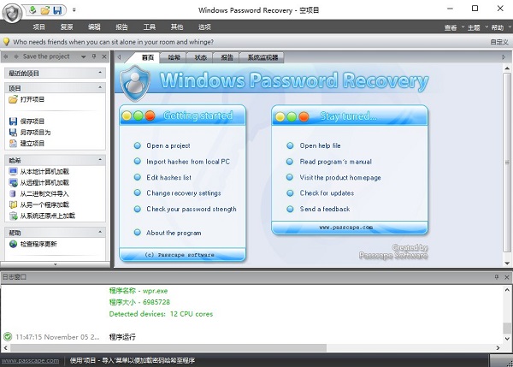Click About the program link
Screen dimensions: 513x367
174,233
